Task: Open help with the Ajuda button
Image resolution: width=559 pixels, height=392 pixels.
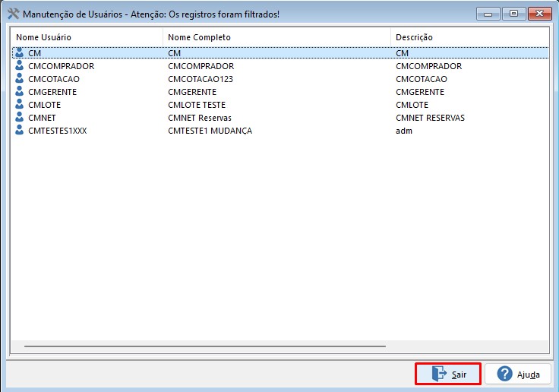Action: (518, 374)
